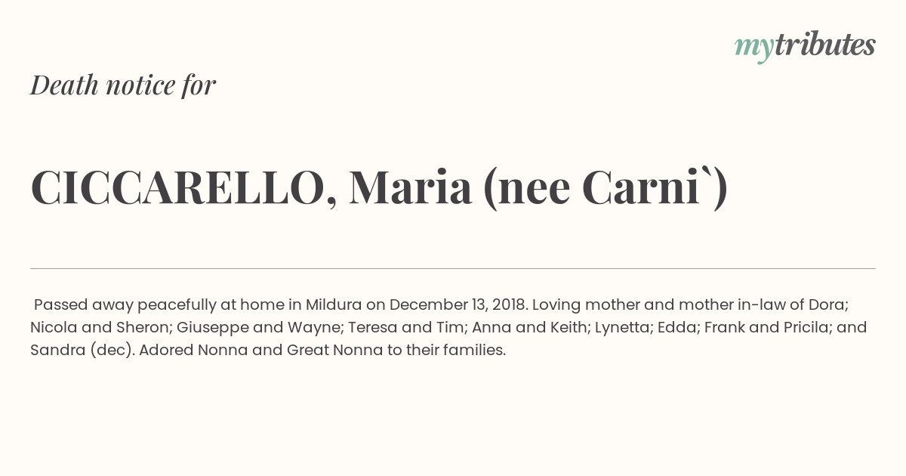Image resolution: width=906 pixels, height=476 pixels.
Task: Click "Sandra (dec)" in the notice
Action: [81, 351]
